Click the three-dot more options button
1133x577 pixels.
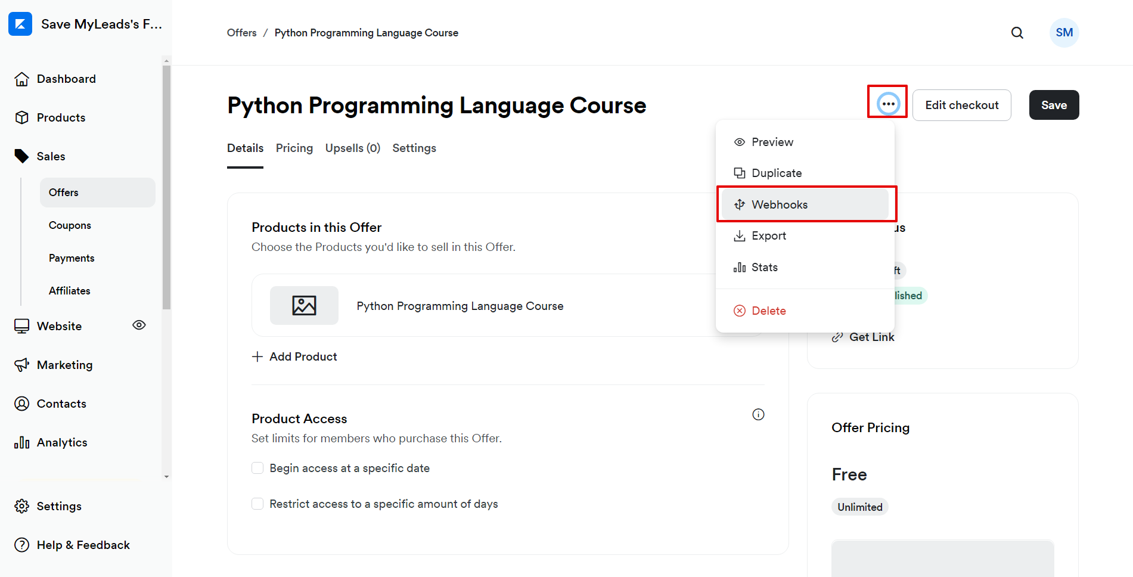coord(888,104)
